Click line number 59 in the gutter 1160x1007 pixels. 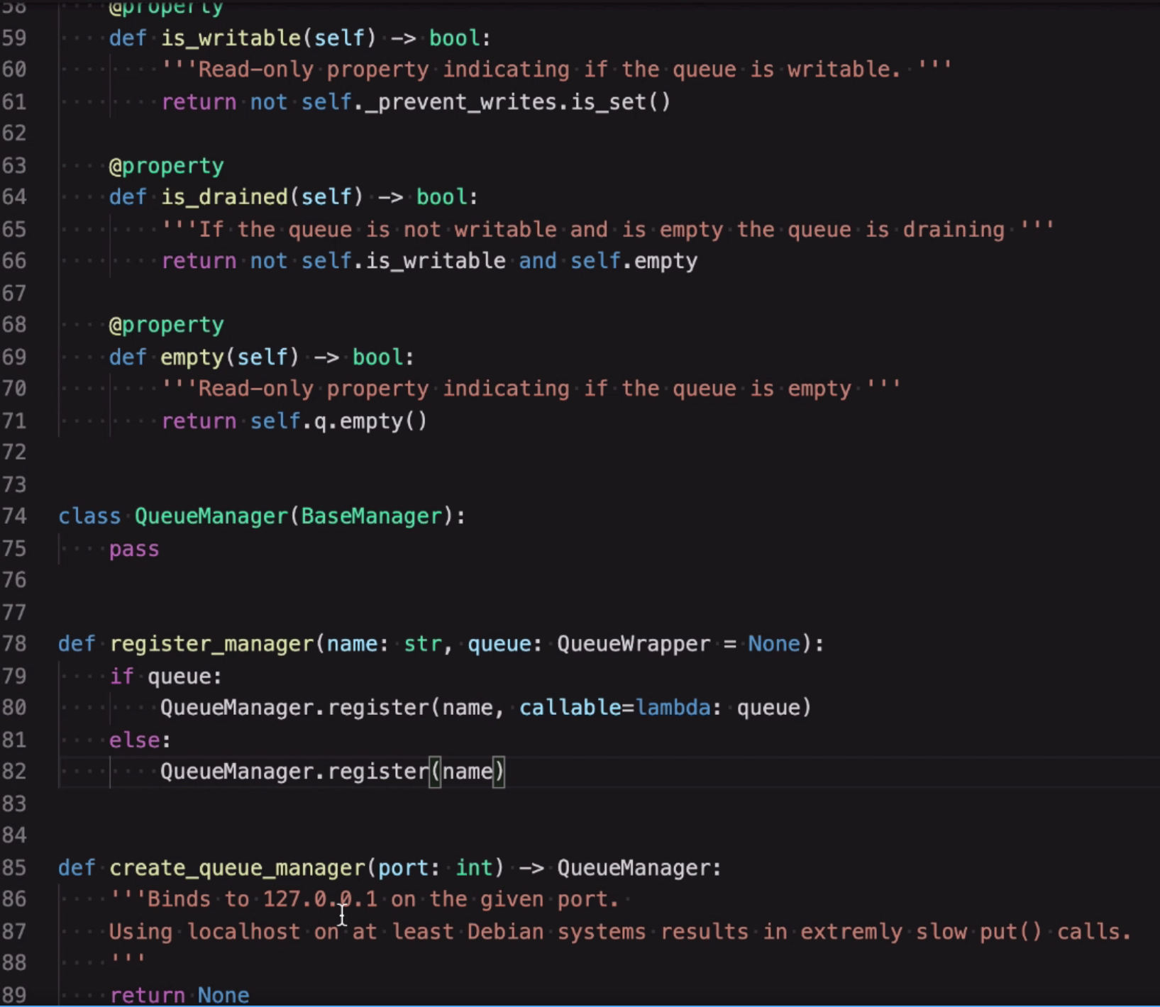14,38
